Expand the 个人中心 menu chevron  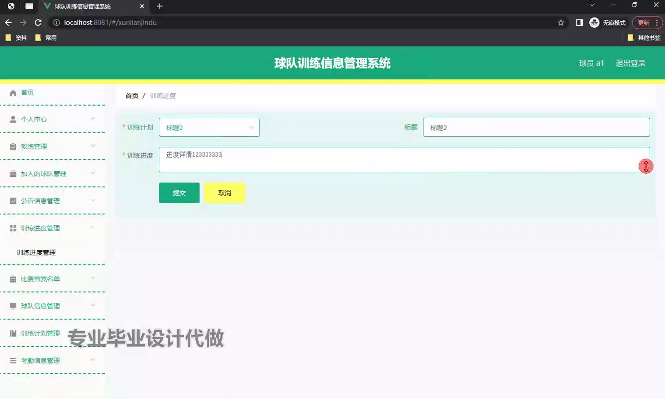93,119
